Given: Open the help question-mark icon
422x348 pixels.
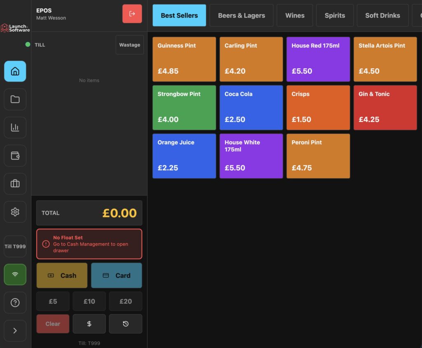Looking at the screenshot, I should 15,302.
